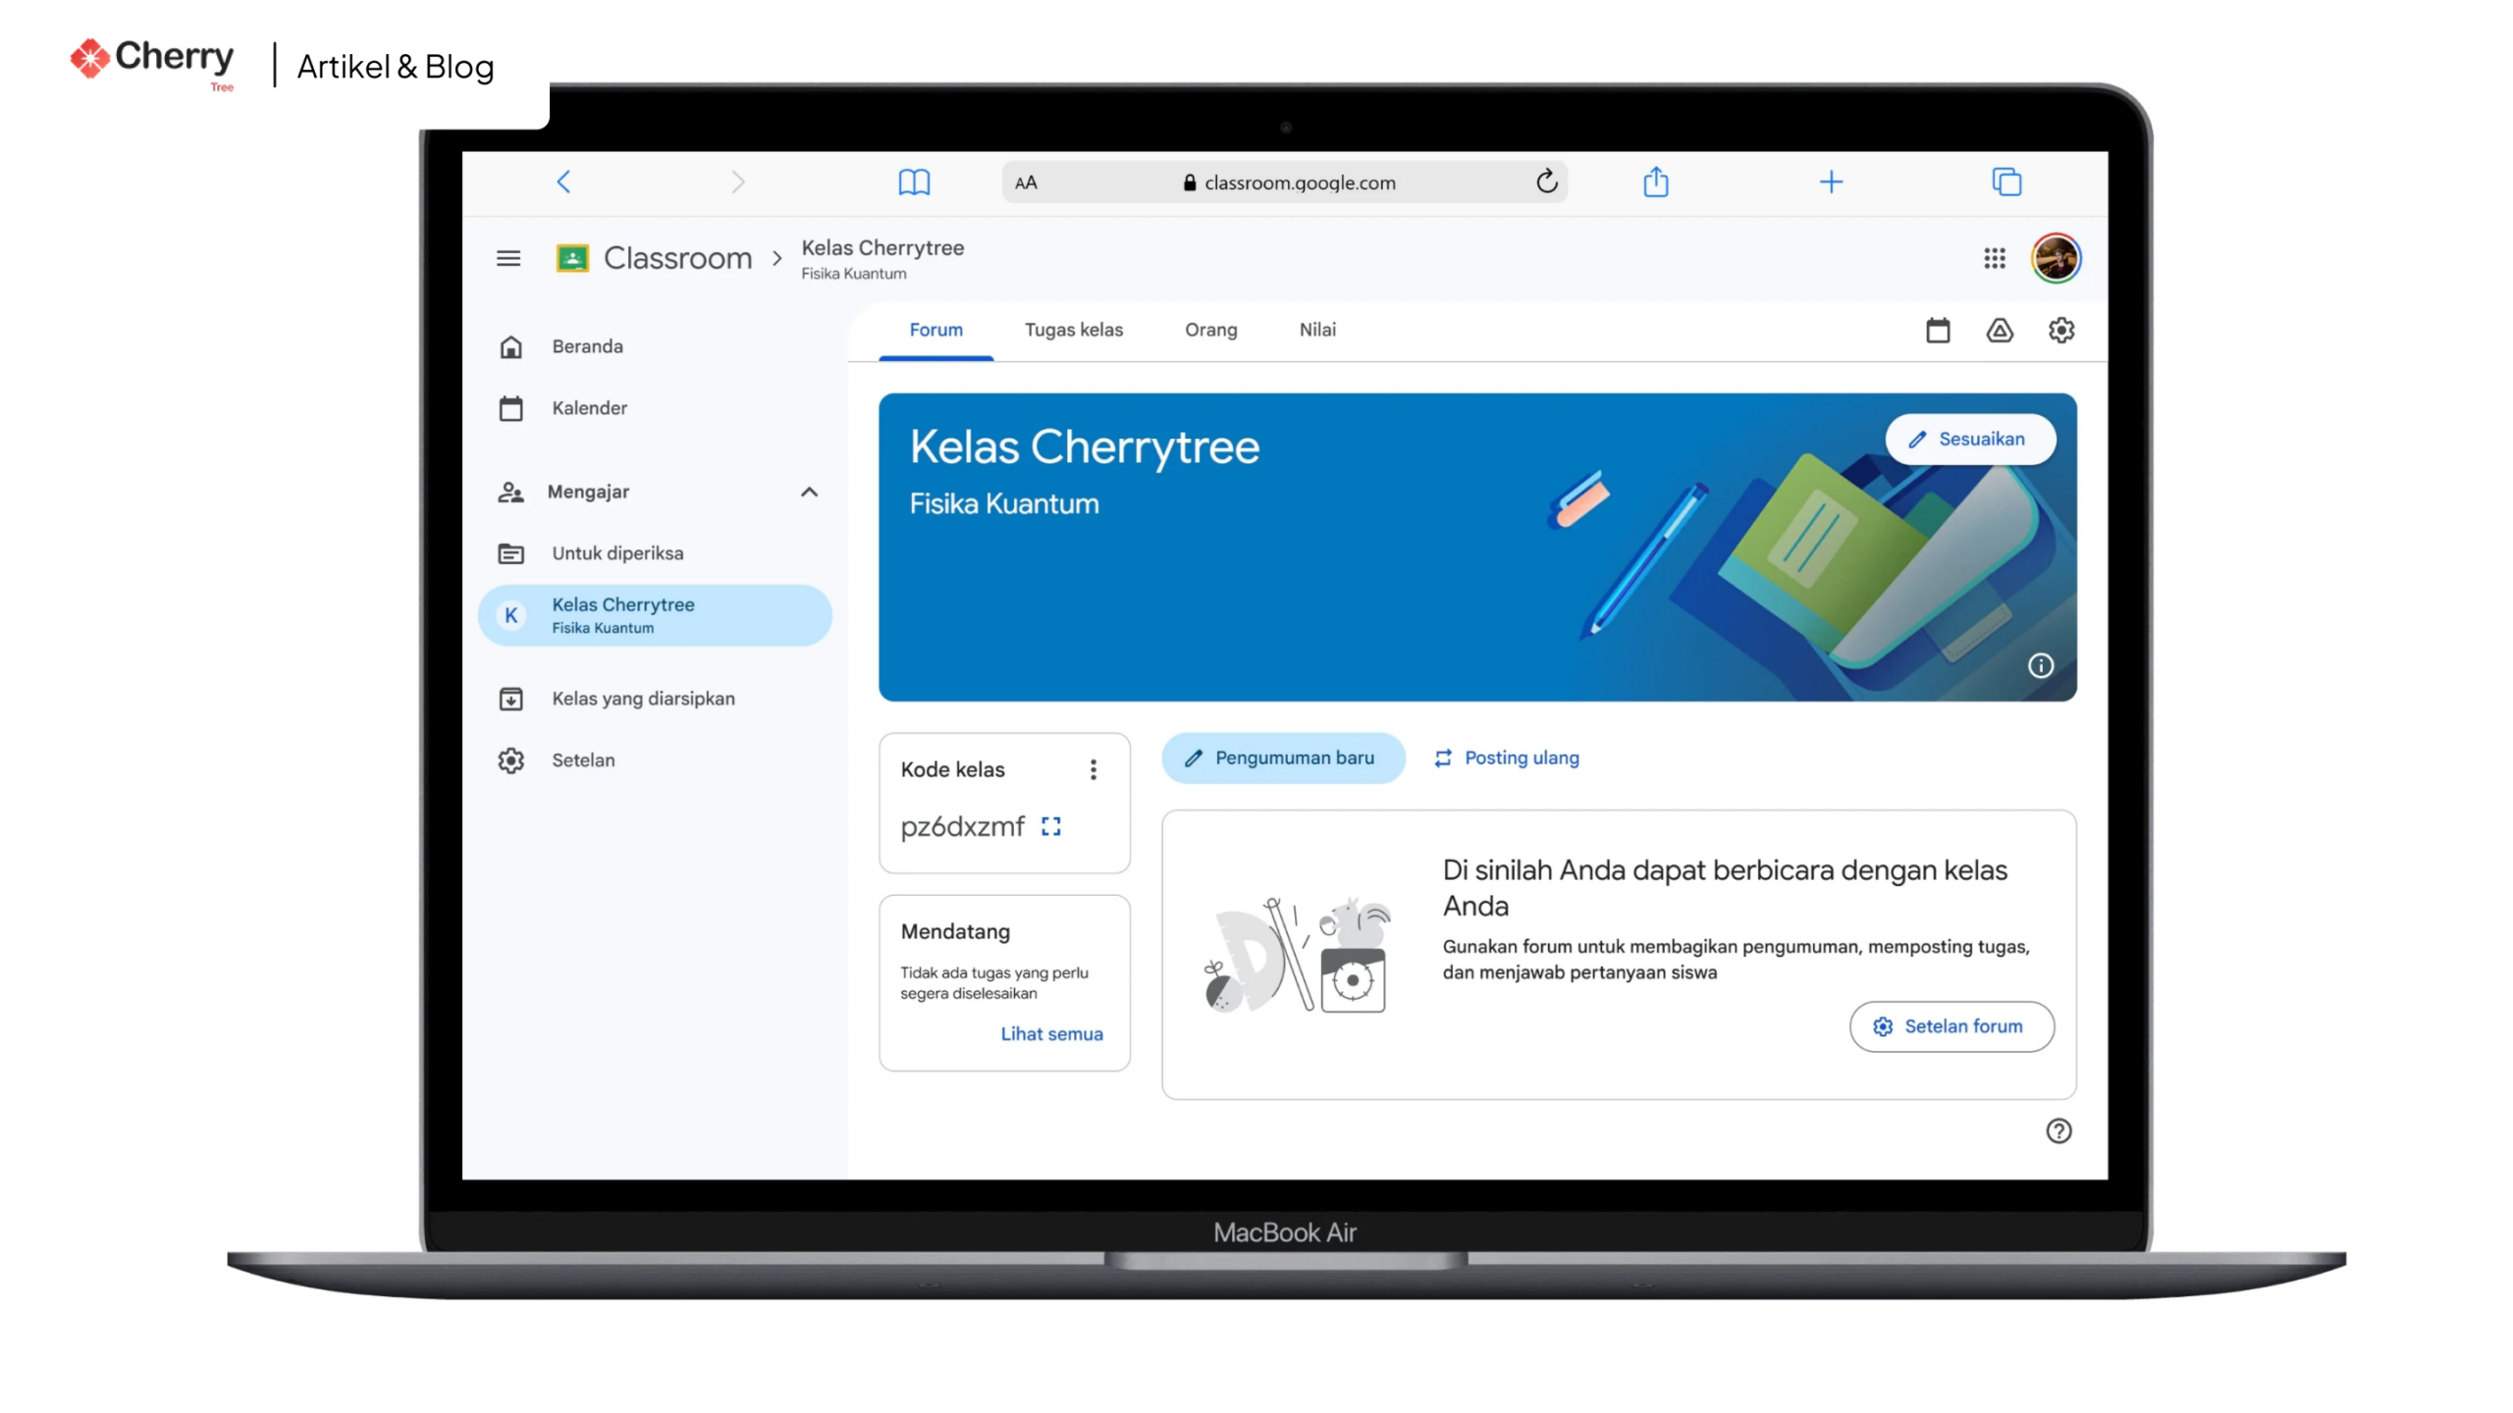
Task: Open Kalender in the sidebar
Action: point(656,408)
